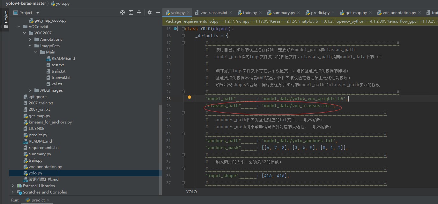Switch to the voc_classes.txt tab
The image size is (438, 204).
(x=214, y=13)
